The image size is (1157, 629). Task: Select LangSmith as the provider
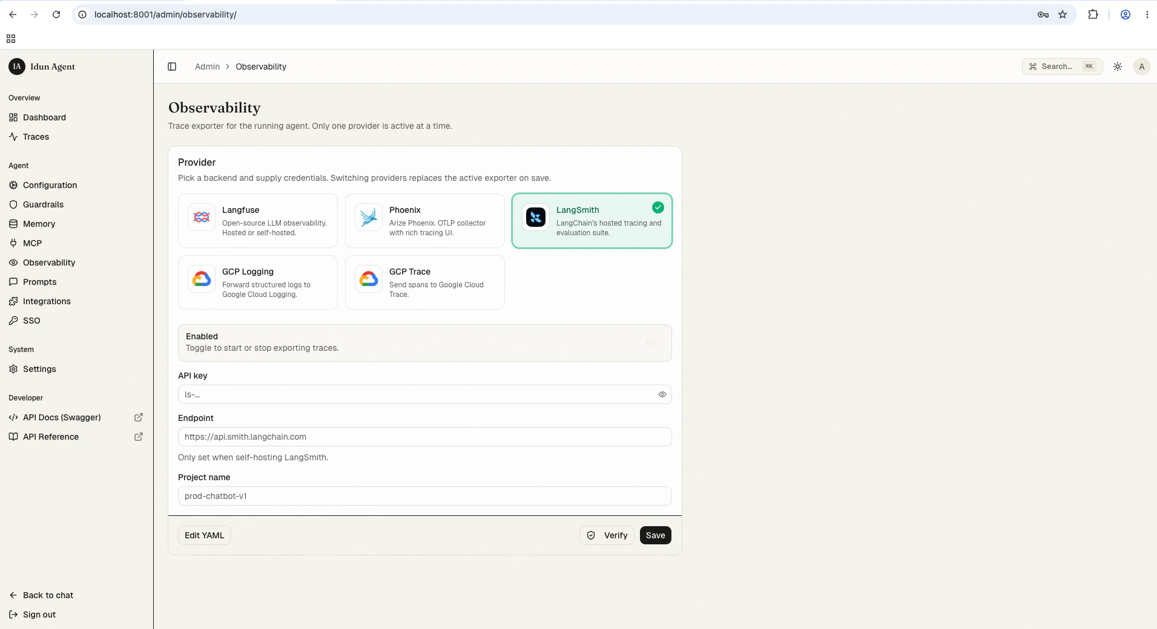coord(592,221)
